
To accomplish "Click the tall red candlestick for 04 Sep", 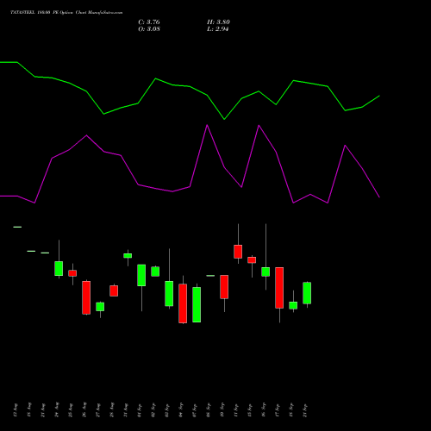I will tap(183, 303).
